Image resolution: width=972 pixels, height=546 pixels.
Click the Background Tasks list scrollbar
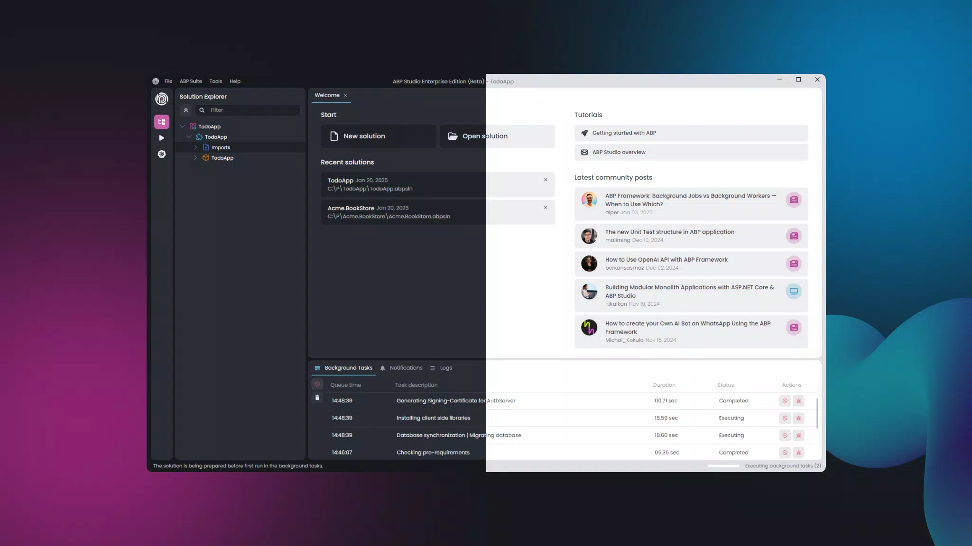817,413
